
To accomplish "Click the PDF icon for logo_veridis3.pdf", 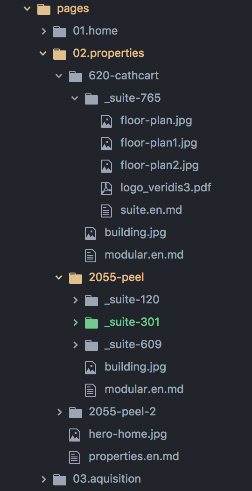I will pyautogui.click(x=106, y=188).
